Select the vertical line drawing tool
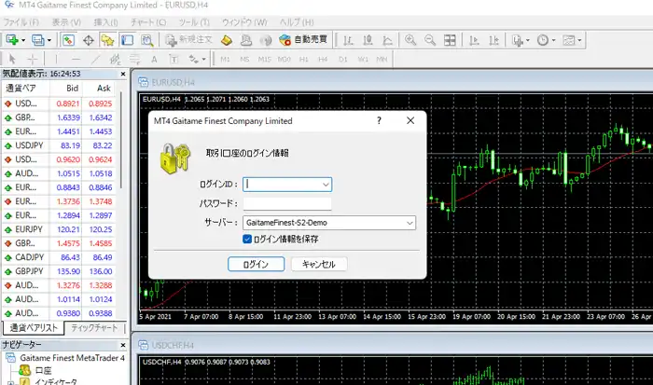 [56, 59]
